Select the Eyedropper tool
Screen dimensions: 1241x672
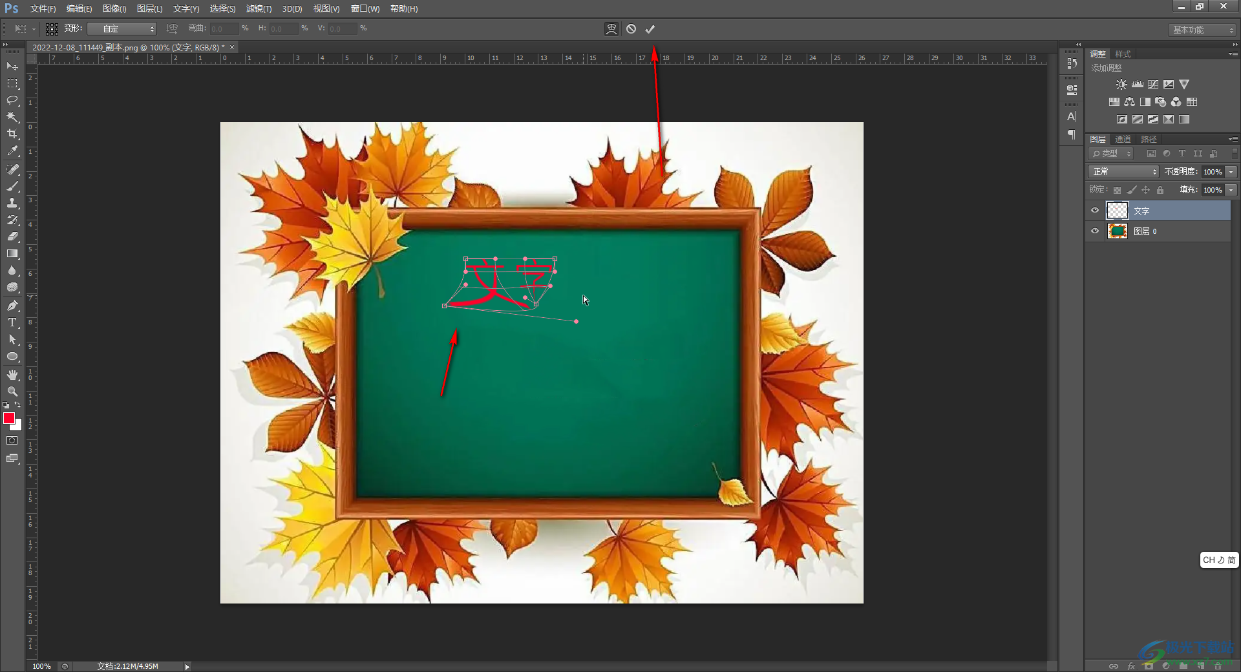(12, 151)
